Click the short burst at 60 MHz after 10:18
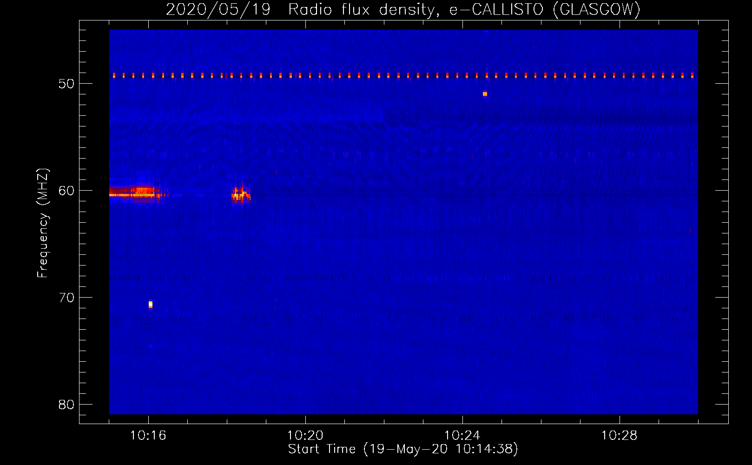The height and width of the screenshot is (465, 752). tap(241, 194)
